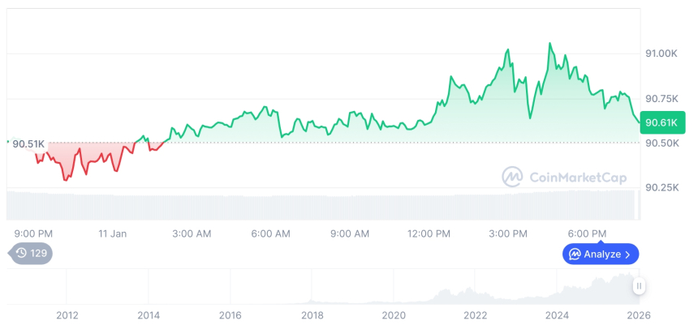
Task: Open the Analyze panel
Action: [x=601, y=254]
